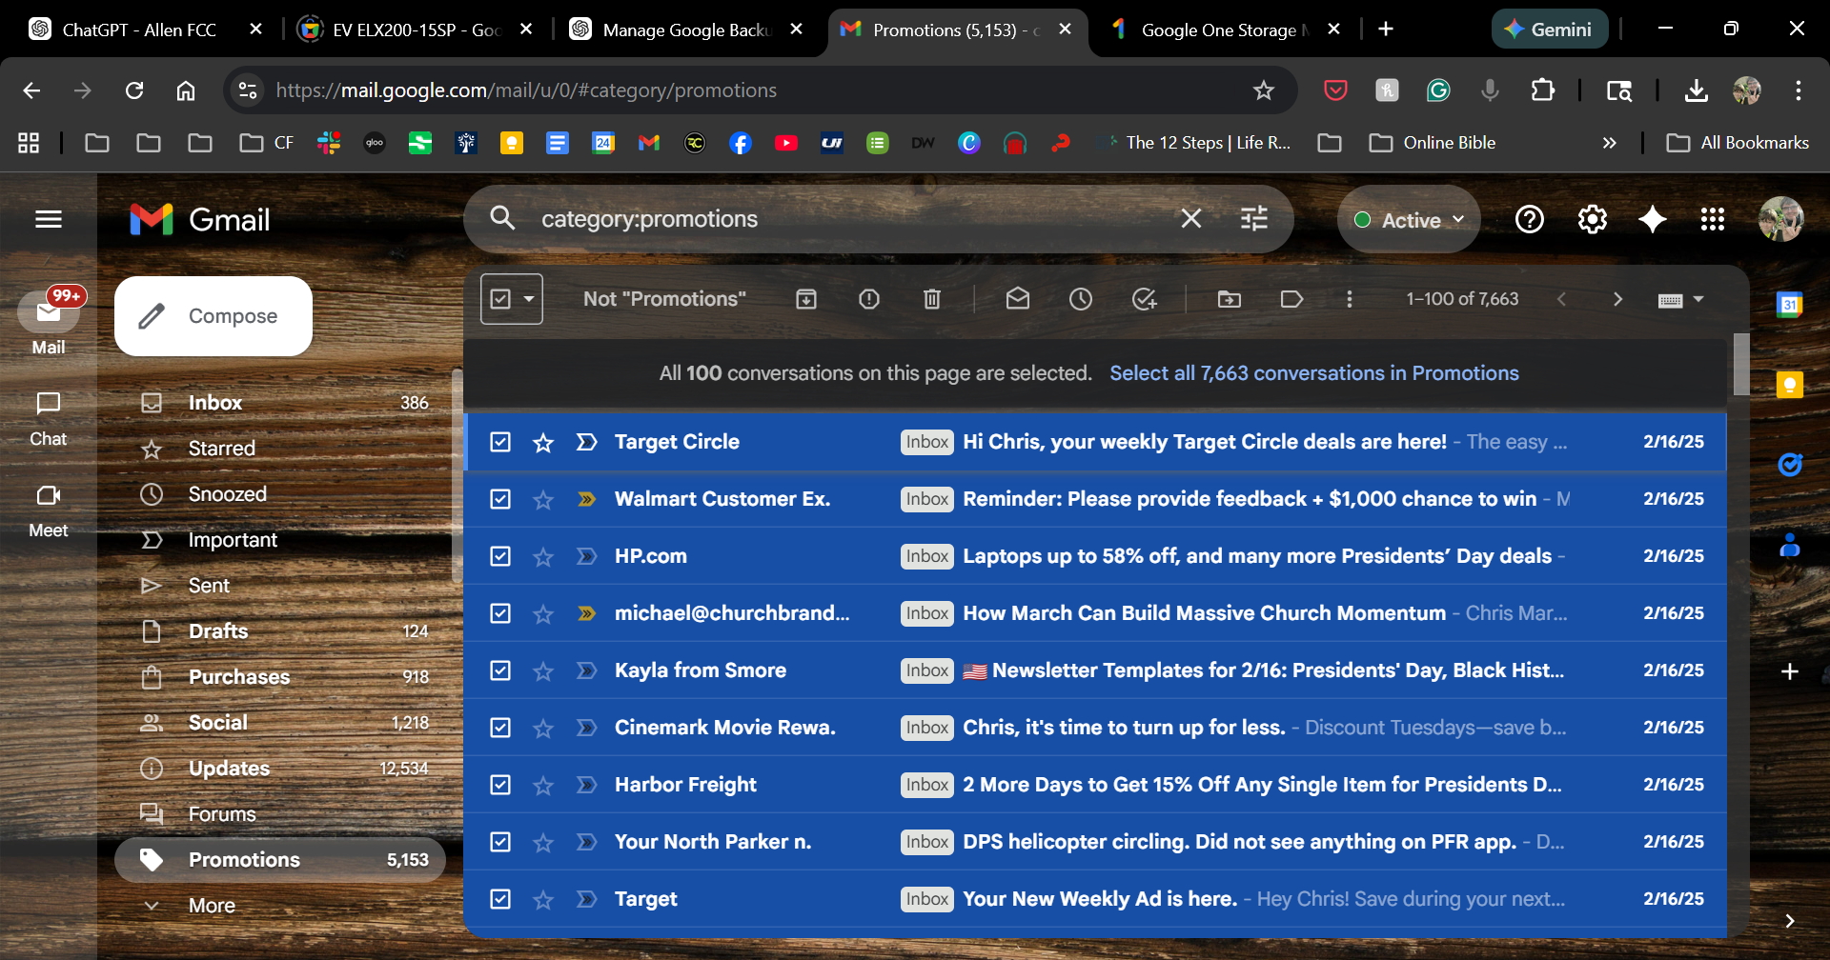Click the Compose button
Screen dimensions: 1830x960
[x=213, y=316]
